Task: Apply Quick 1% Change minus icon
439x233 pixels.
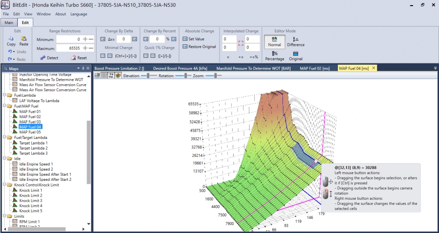Action: (x=146, y=56)
